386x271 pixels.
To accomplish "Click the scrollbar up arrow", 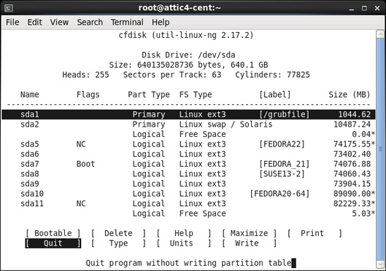I will 380,34.
